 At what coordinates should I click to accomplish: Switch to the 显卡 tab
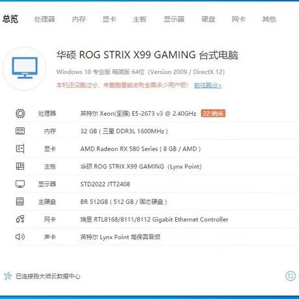(109, 19)
